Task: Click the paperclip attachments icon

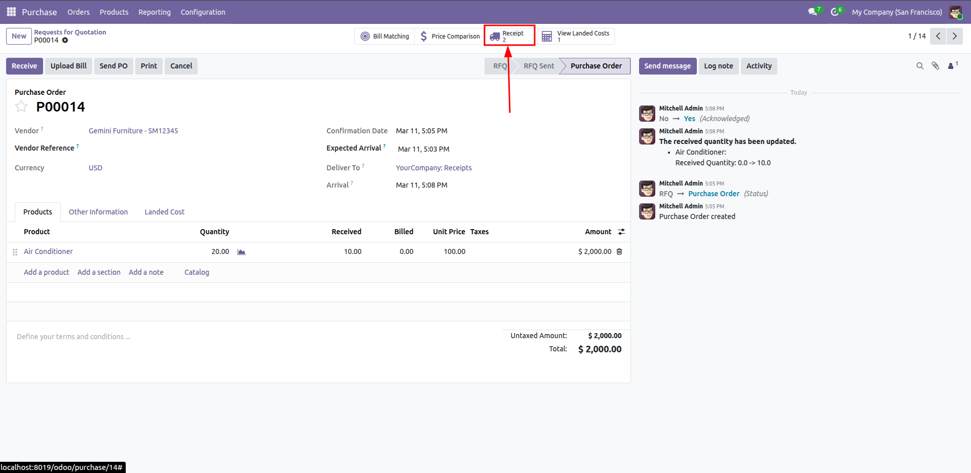Action: (936, 66)
